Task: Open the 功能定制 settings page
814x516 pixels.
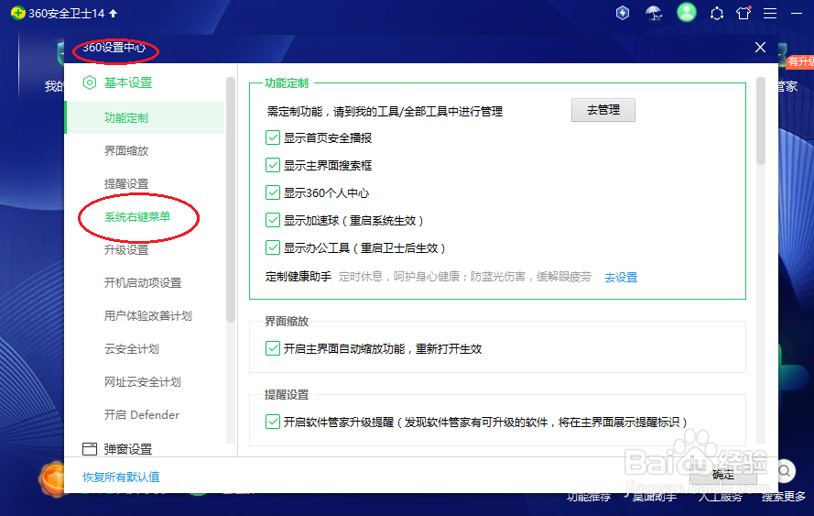Action: 145,117
